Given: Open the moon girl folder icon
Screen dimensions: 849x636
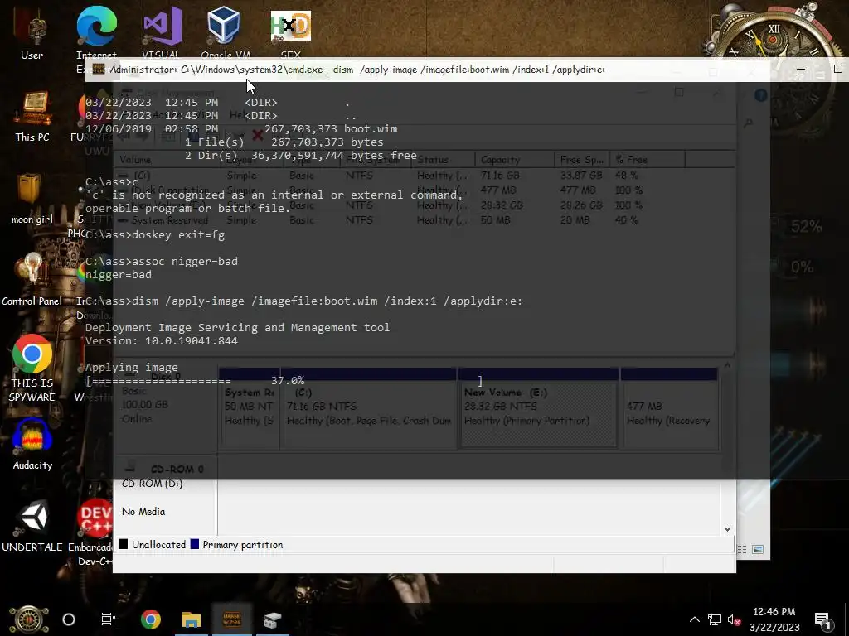Looking at the screenshot, I should pos(32,199).
